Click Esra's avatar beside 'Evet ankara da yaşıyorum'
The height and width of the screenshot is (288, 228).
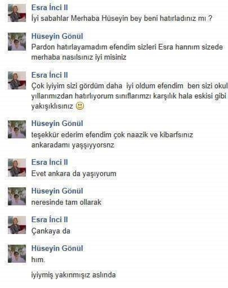(x=17, y=168)
